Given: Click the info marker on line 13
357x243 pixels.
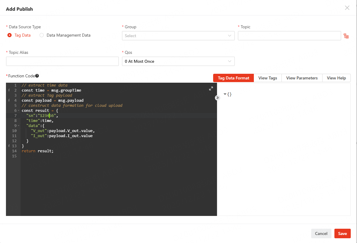Looking at the screenshot, I should [9, 146].
